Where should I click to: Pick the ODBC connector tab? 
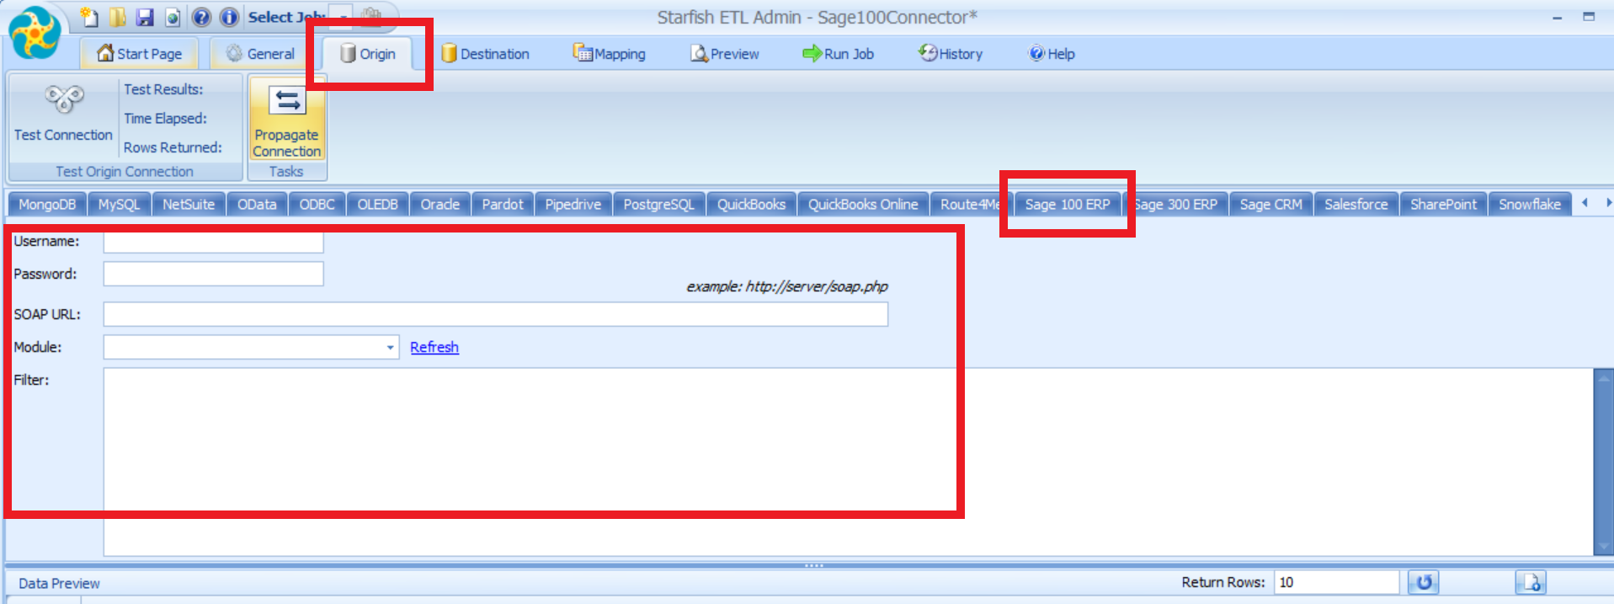(317, 205)
